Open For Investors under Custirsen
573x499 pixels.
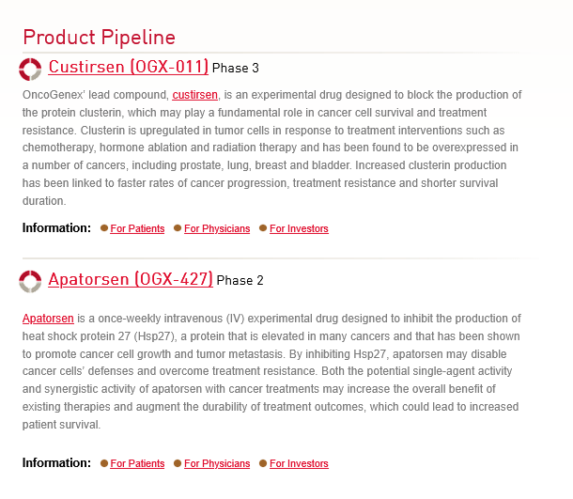[x=299, y=229]
